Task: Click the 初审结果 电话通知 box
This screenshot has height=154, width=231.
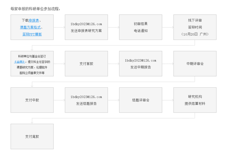Action: [x=141, y=27]
